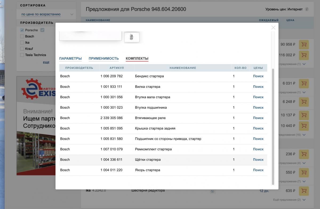Enable the Bosch manufacturer filter
The width and height of the screenshot is (320, 209).
22,36
